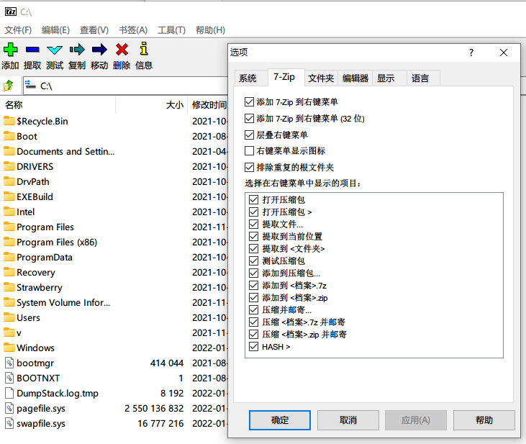526x444 pixels.
Task: Select the Strawberry folder row
Action: pos(115,287)
